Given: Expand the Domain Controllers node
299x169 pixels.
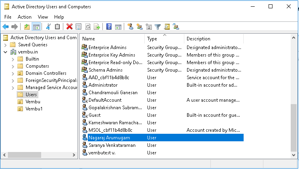Looking at the screenshot, I should 13,74.
